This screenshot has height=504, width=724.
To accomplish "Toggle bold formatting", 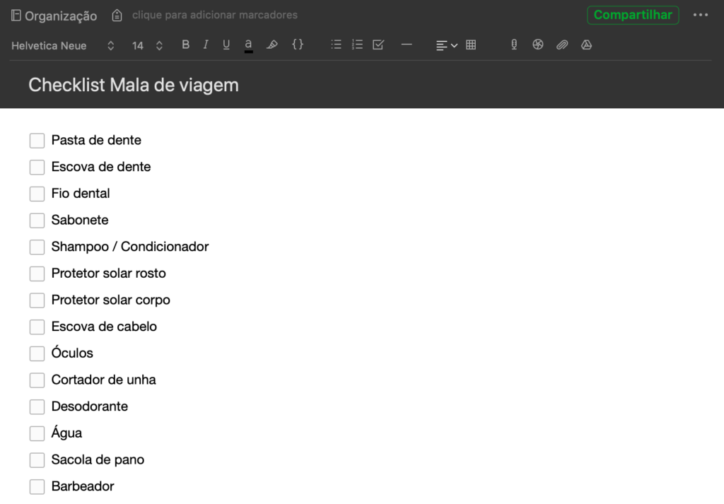I will coord(186,45).
